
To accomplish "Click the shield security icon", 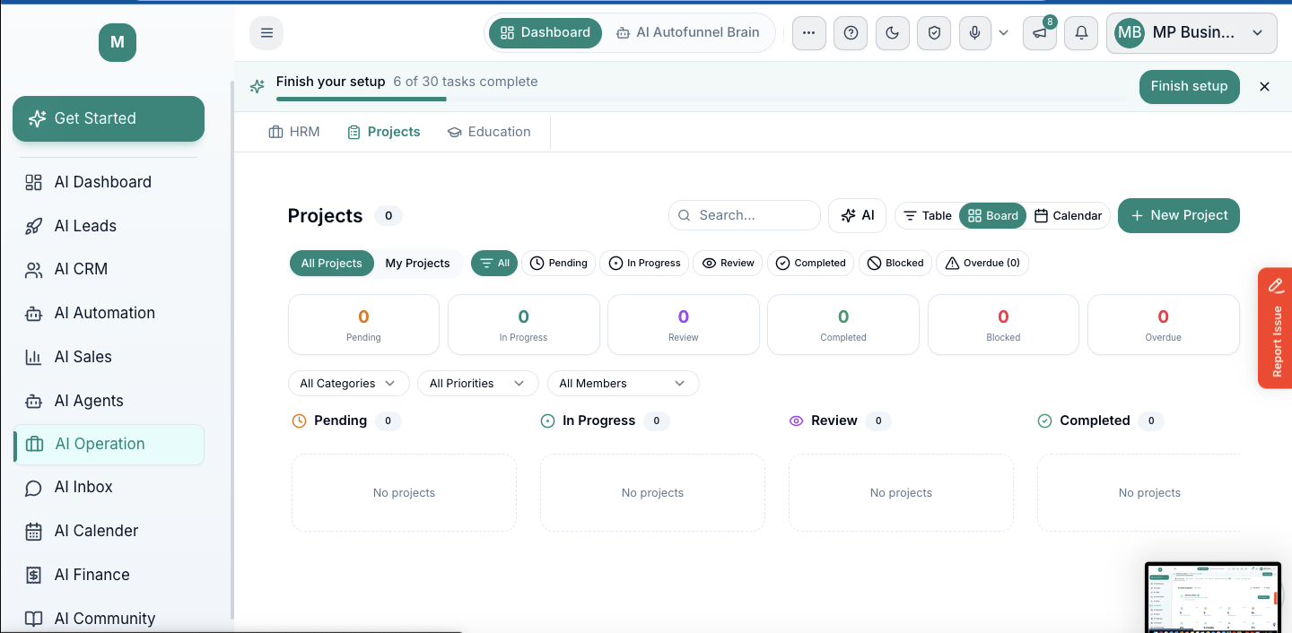I will 934,33.
